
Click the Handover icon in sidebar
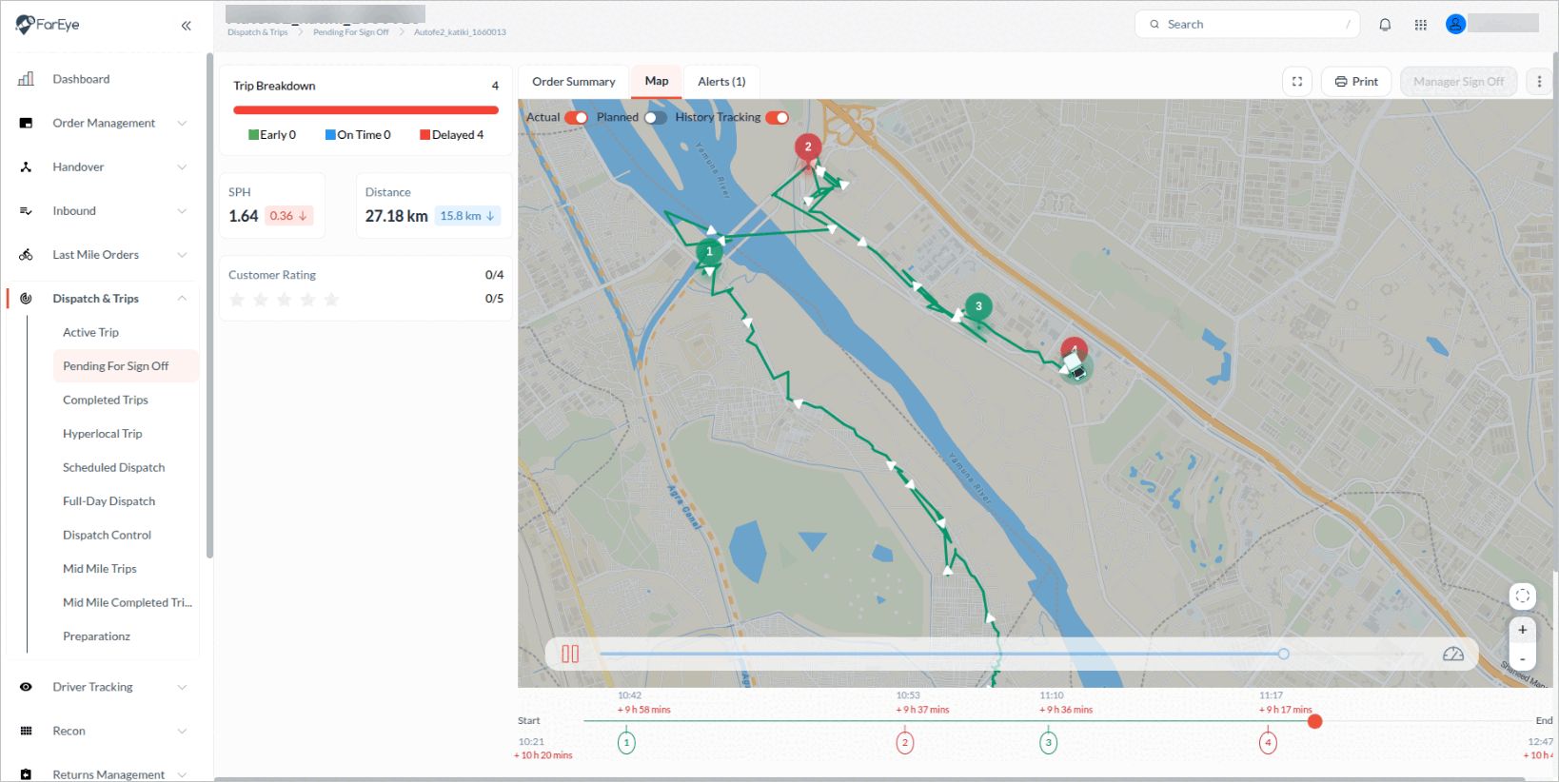point(26,166)
